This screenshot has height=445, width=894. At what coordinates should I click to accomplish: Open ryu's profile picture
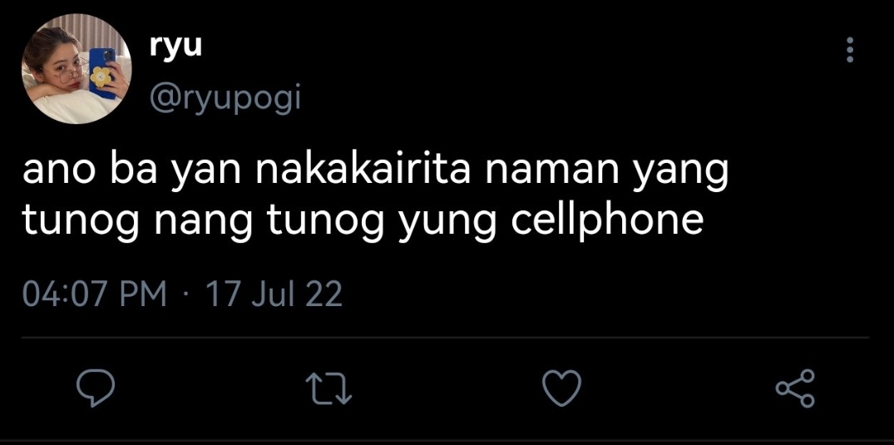(x=77, y=69)
